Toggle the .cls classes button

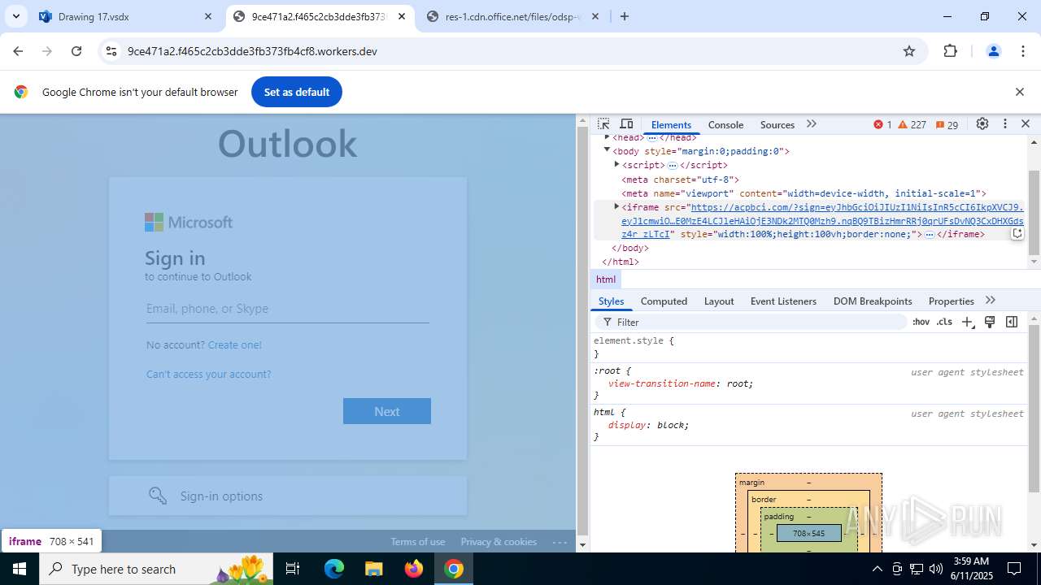[944, 322]
